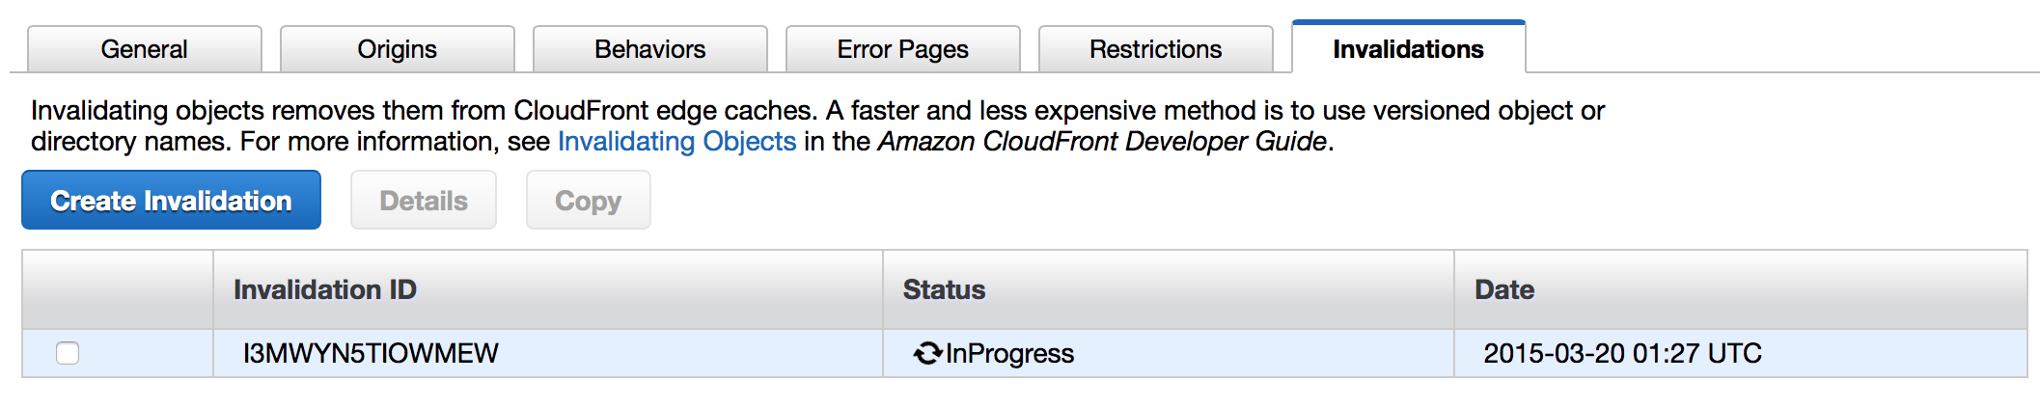Click the Create Invalidation button
The height and width of the screenshot is (409, 2040).
coord(171,200)
